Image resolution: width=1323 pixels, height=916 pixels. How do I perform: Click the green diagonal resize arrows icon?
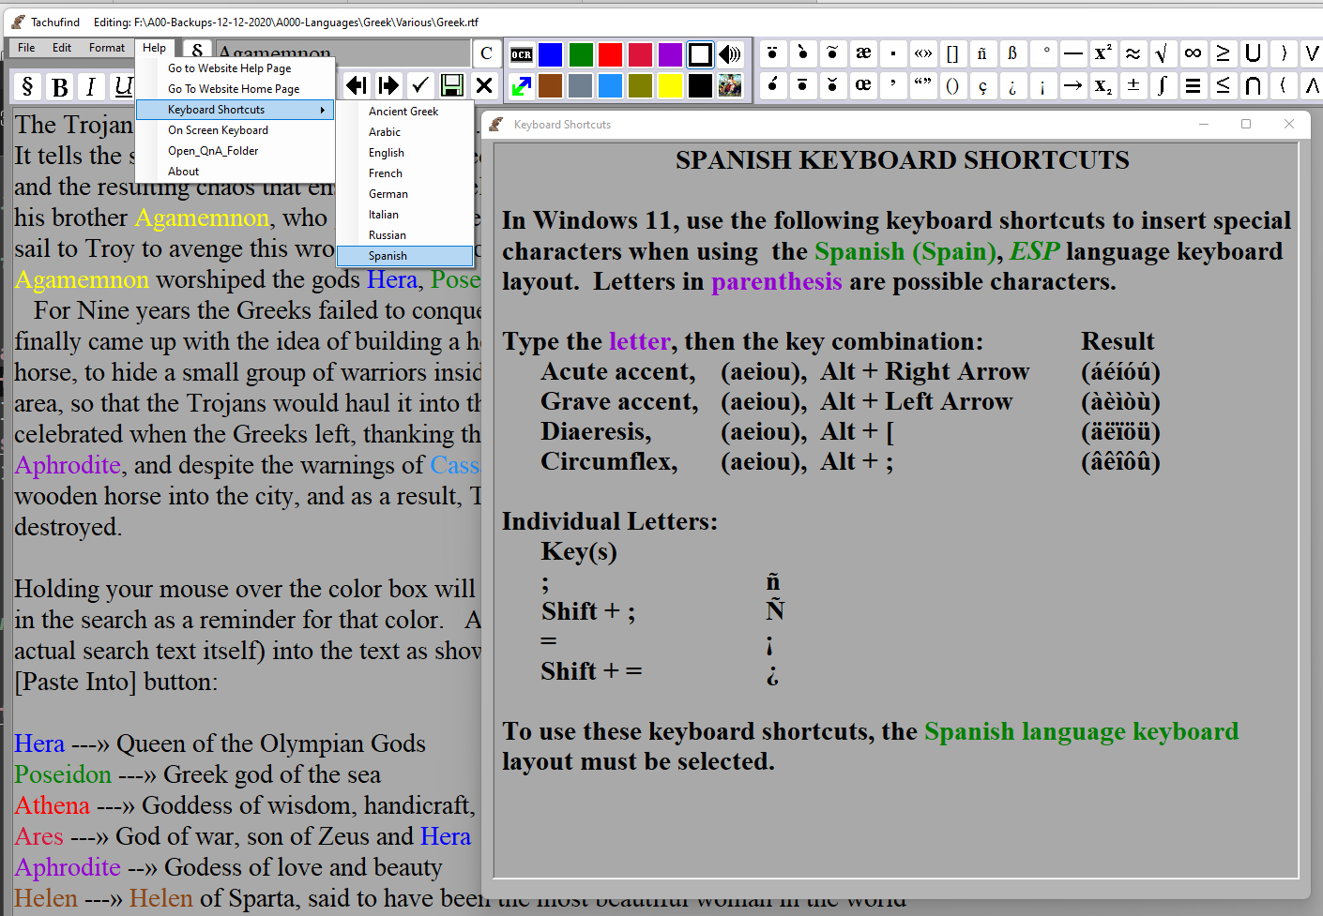tap(521, 85)
